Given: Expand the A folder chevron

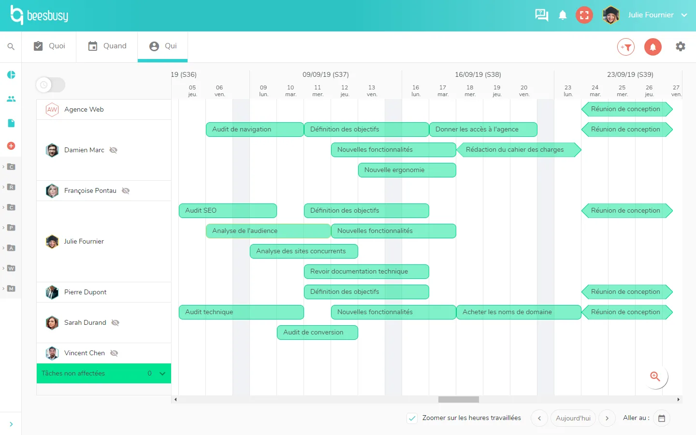Looking at the screenshot, I should (3, 248).
